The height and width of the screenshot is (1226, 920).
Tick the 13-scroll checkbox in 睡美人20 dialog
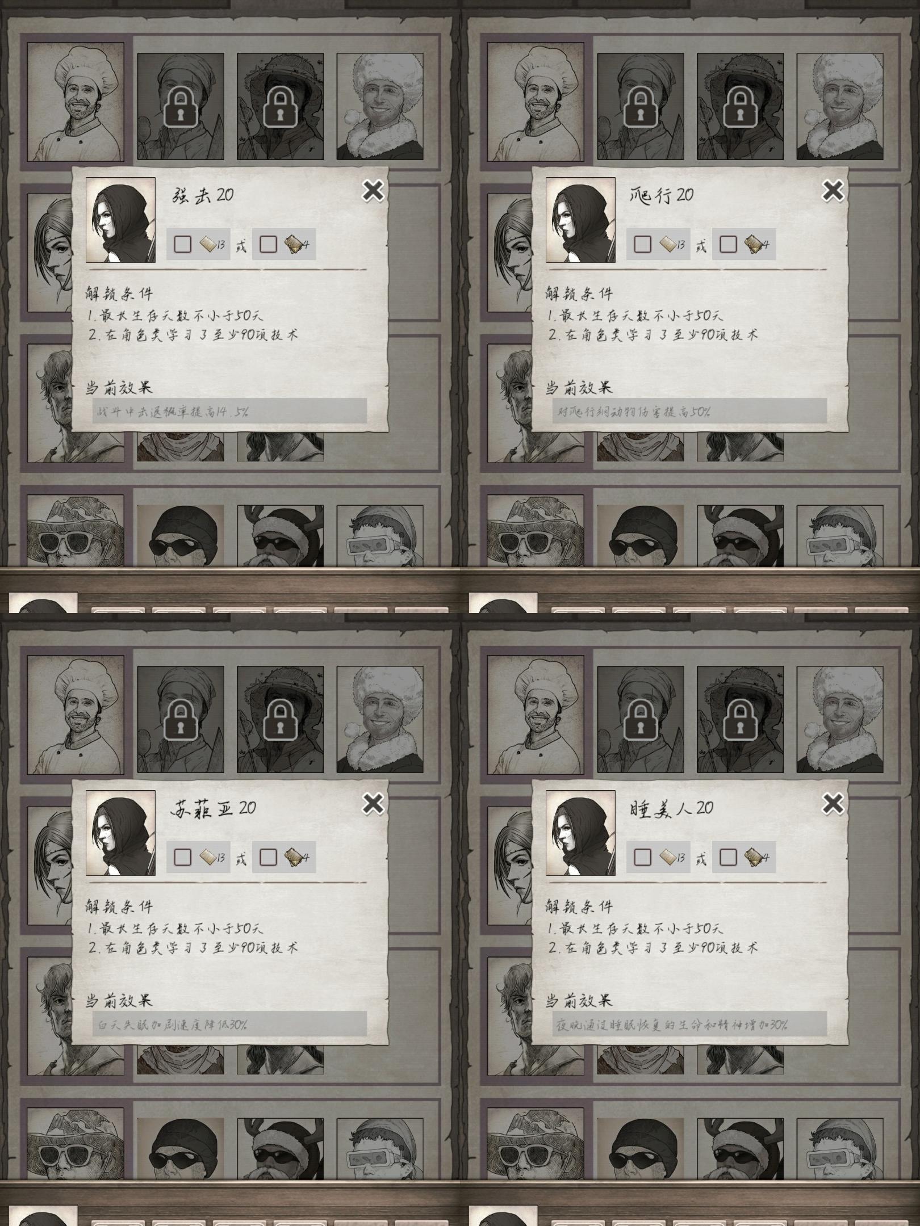tap(642, 857)
